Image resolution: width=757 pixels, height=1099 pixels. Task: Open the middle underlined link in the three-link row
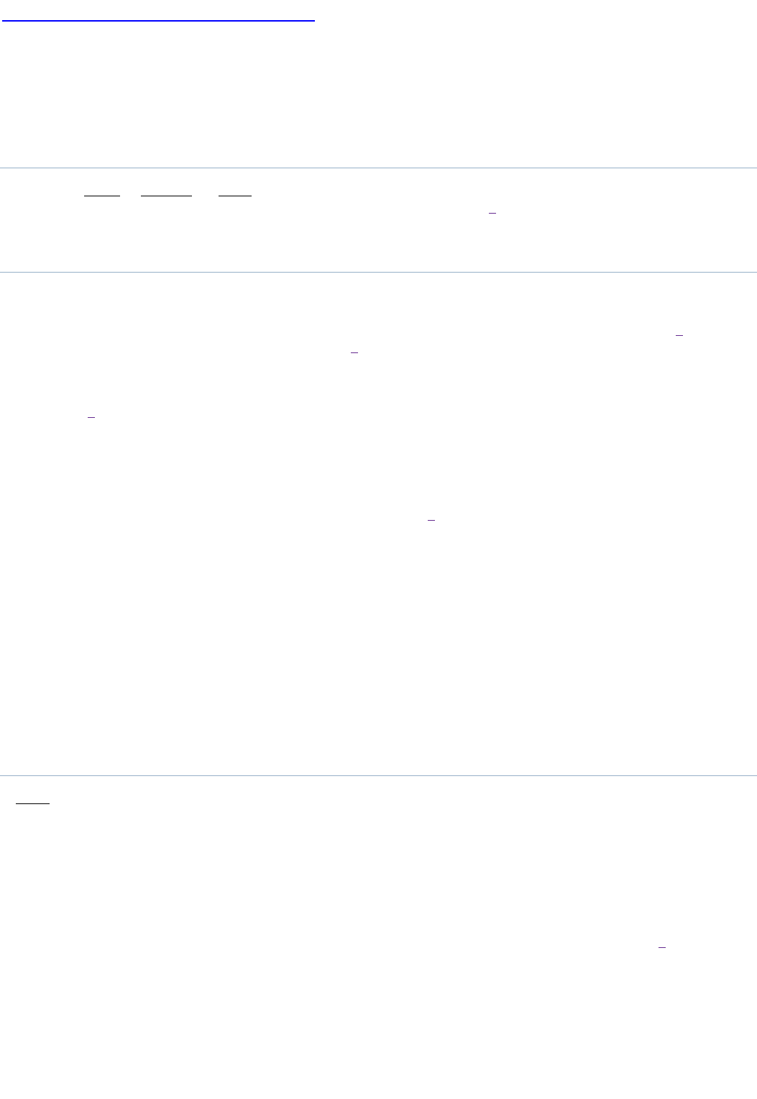tap(167, 195)
